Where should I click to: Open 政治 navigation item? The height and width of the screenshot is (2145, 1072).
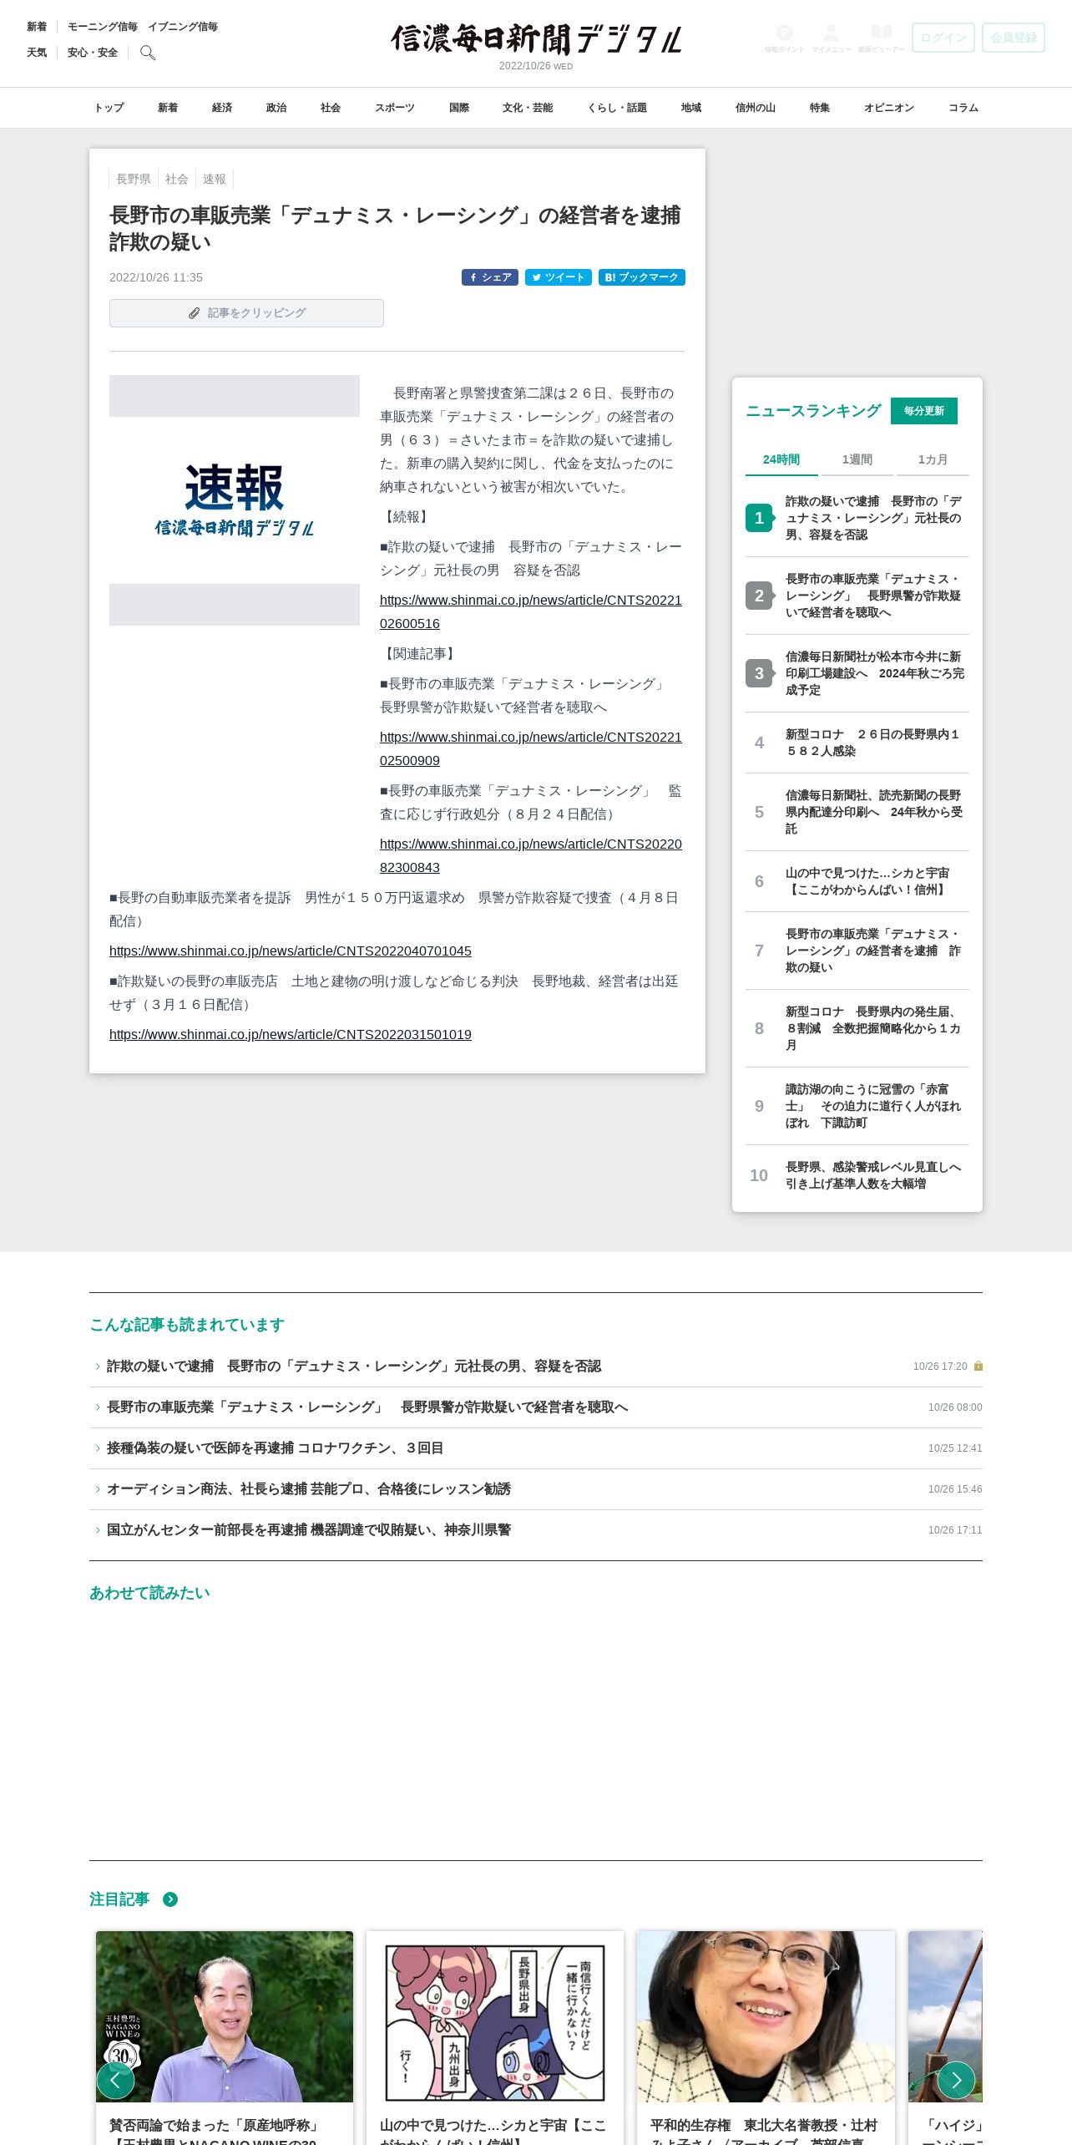pos(276,108)
